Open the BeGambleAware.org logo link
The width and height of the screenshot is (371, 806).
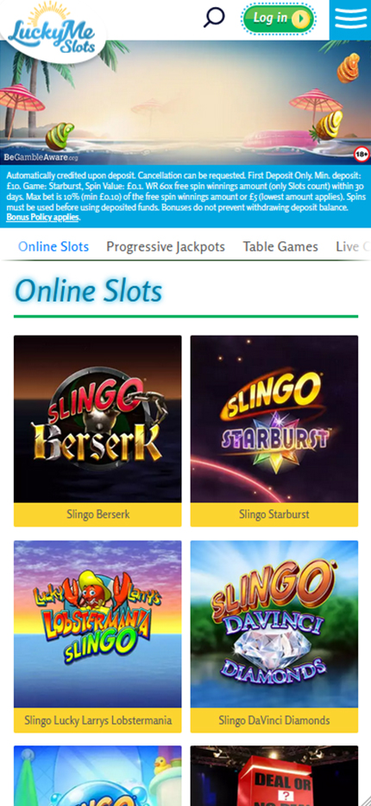pyautogui.click(x=41, y=157)
